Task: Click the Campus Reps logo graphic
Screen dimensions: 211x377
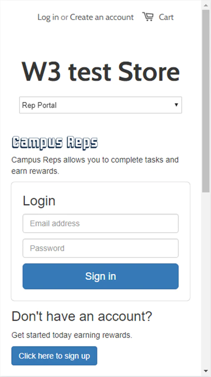Action: tap(55, 143)
